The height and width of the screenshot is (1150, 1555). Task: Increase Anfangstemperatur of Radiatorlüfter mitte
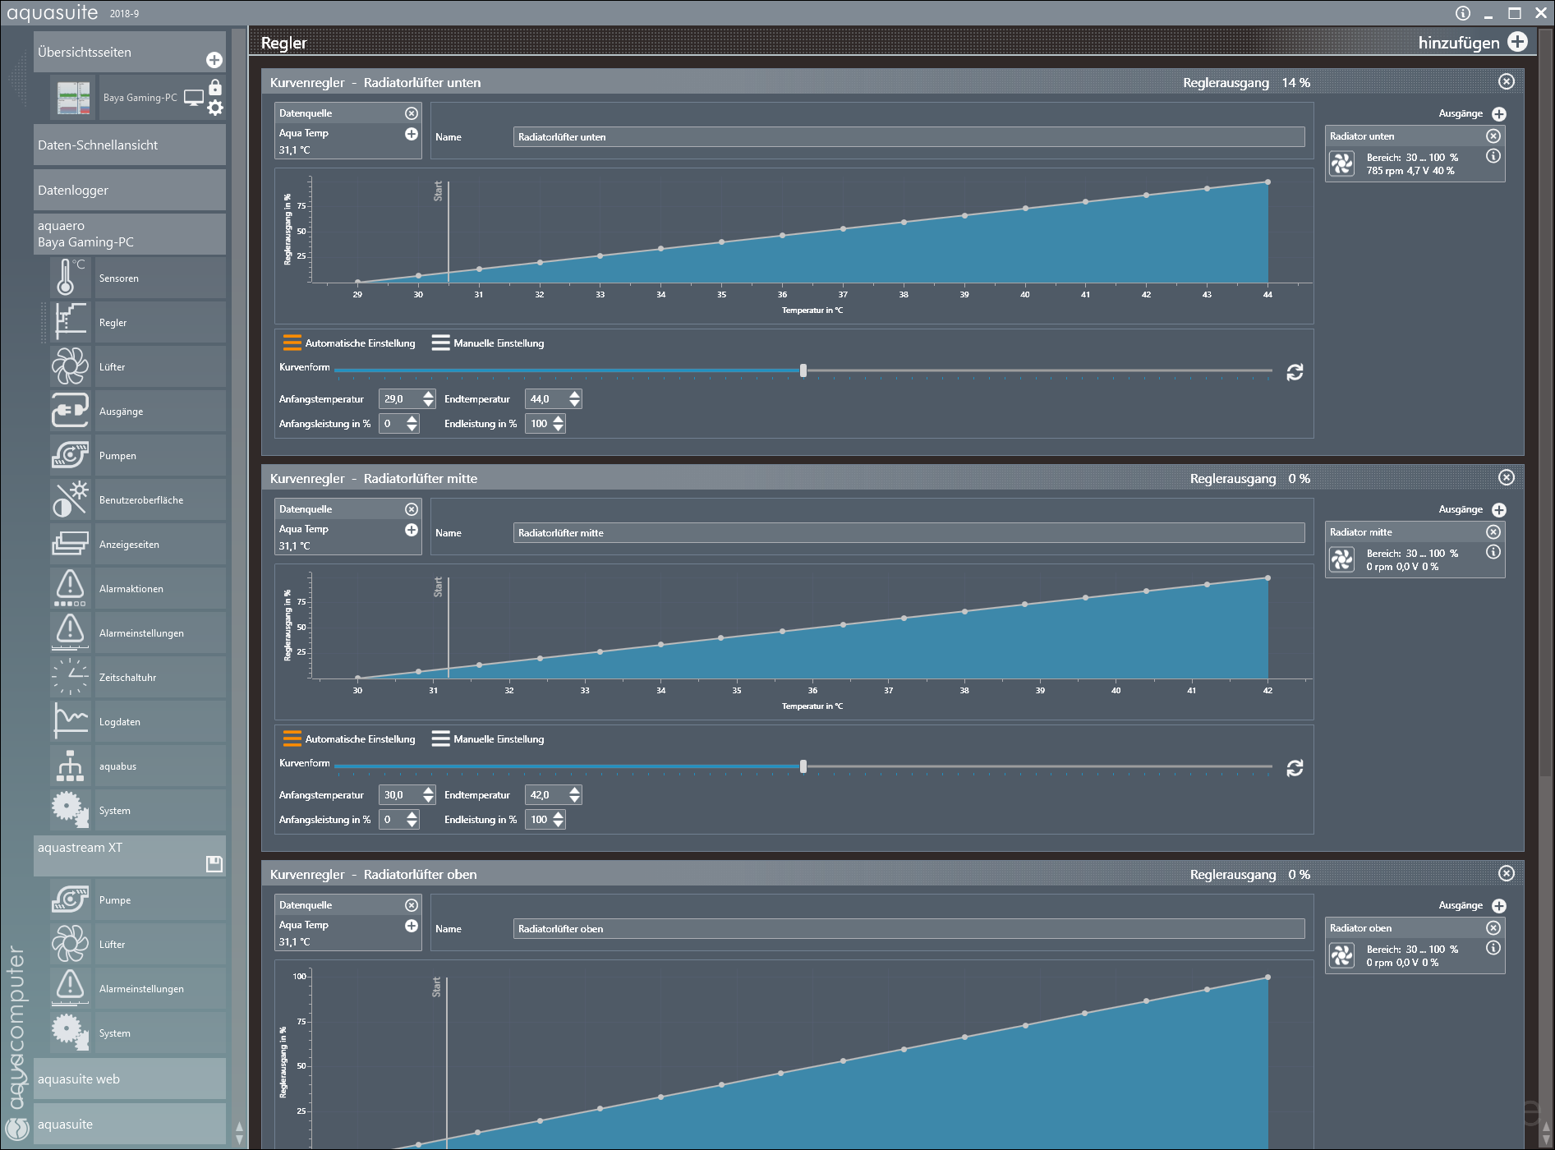pyautogui.click(x=428, y=790)
